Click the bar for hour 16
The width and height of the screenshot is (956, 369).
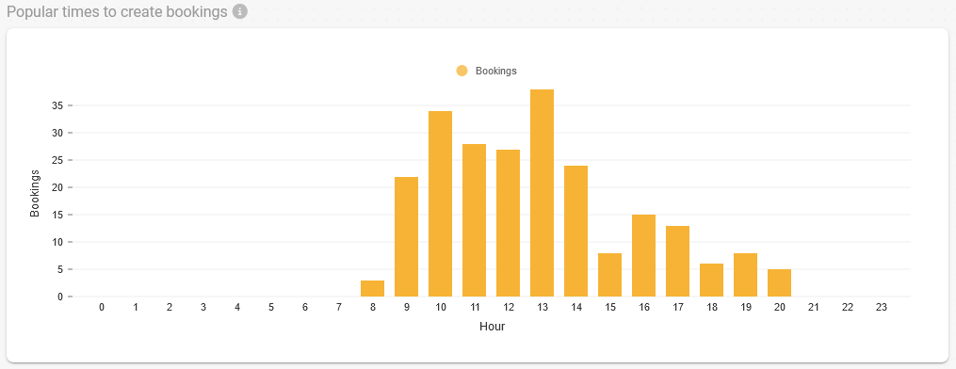coord(644,256)
